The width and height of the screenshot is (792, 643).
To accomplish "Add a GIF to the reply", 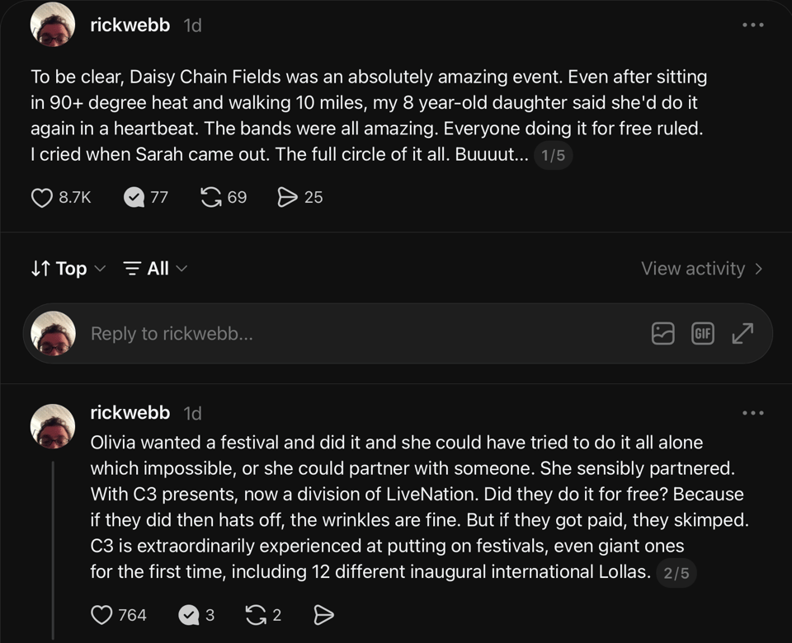I will pos(703,334).
